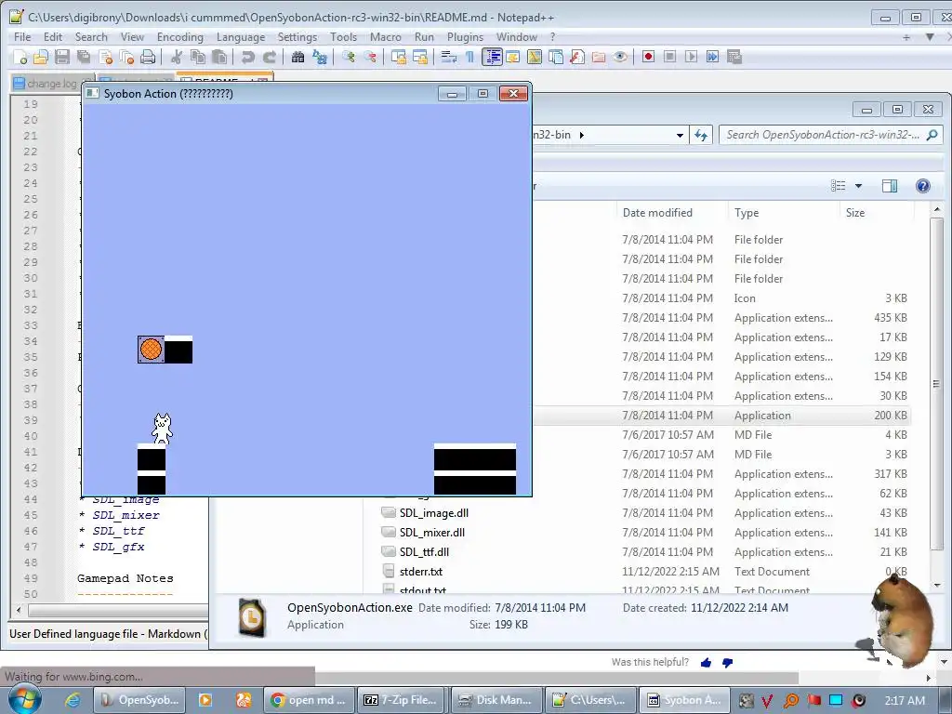Click the Zoom Out toolbar icon
This screenshot has width=952, height=714.
pos(370,57)
